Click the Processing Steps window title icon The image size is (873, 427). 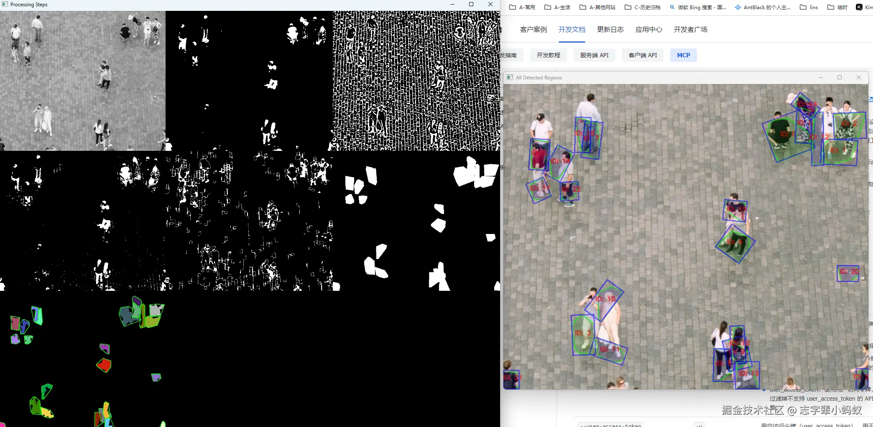[x=5, y=4]
